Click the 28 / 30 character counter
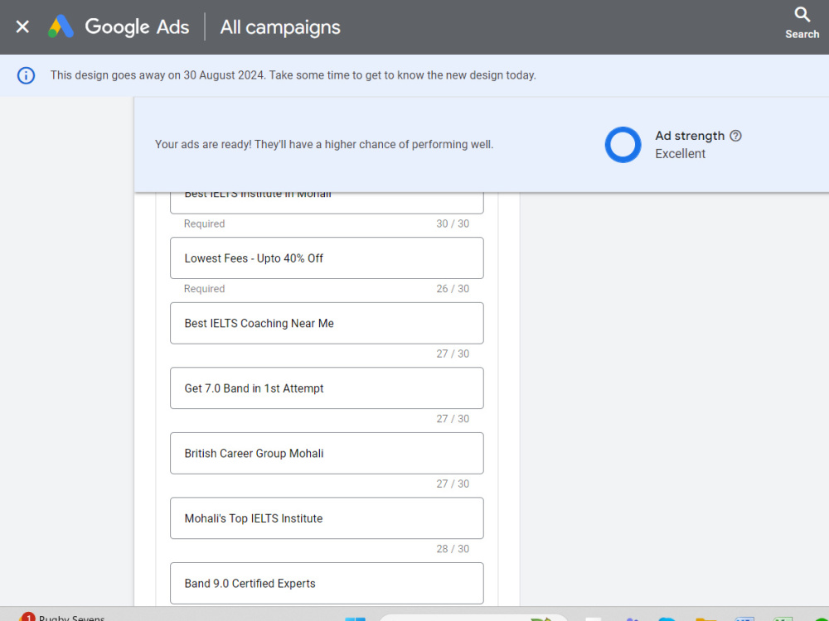 (453, 549)
